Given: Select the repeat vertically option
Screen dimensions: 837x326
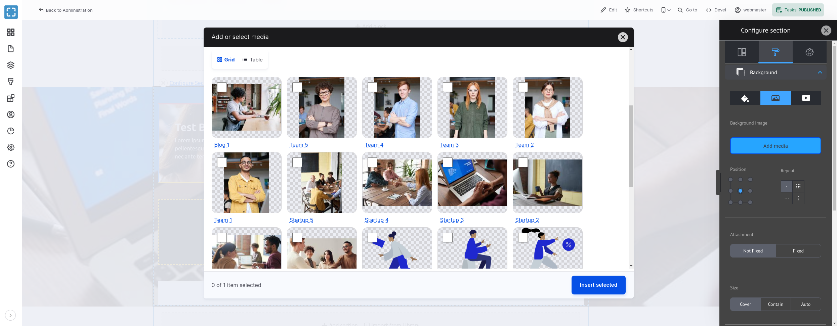Looking at the screenshot, I should click(x=798, y=198).
